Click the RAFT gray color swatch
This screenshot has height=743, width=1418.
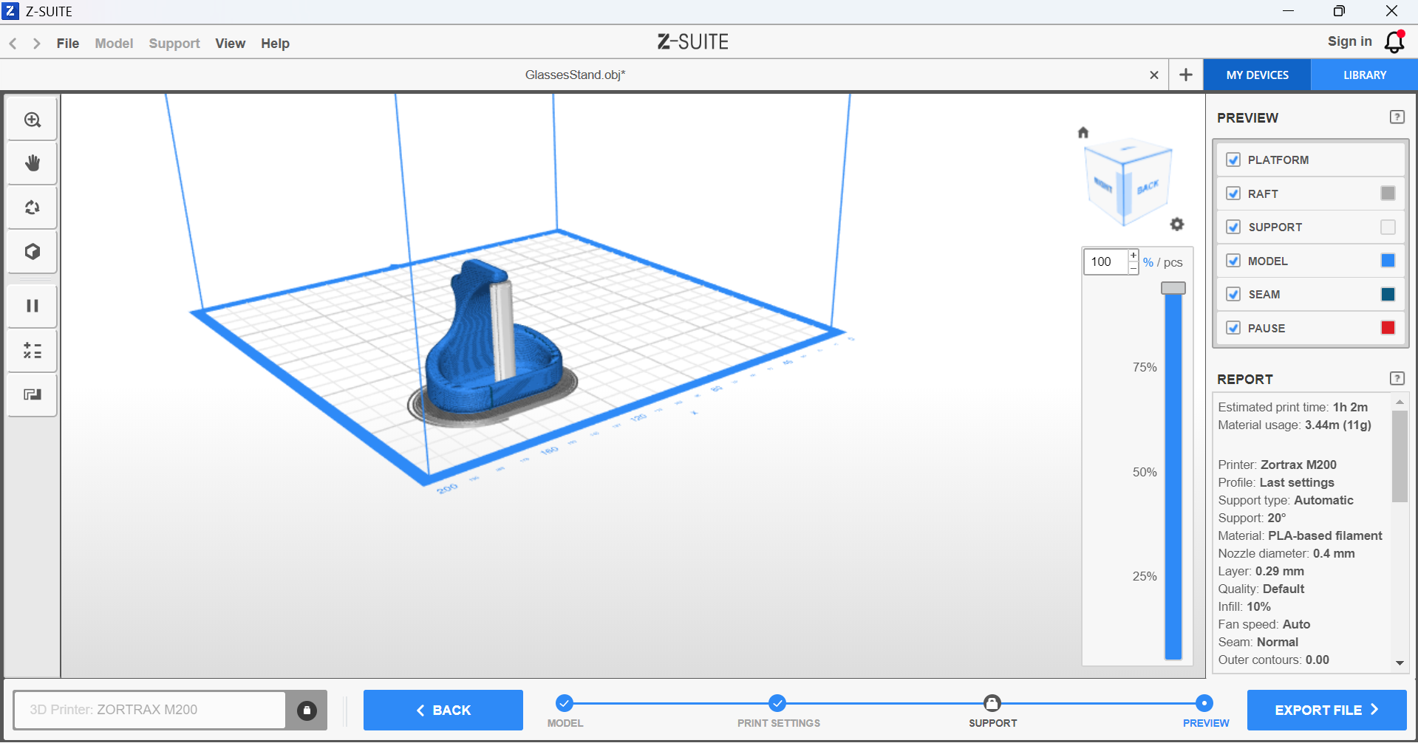1388,194
